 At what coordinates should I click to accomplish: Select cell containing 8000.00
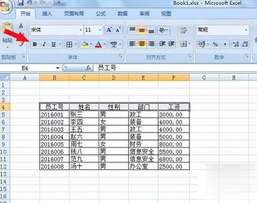pyautogui.click(x=174, y=144)
